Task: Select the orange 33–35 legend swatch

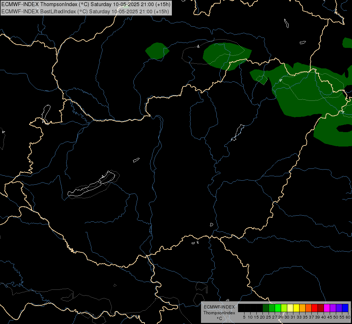Action: (x=302, y=308)
